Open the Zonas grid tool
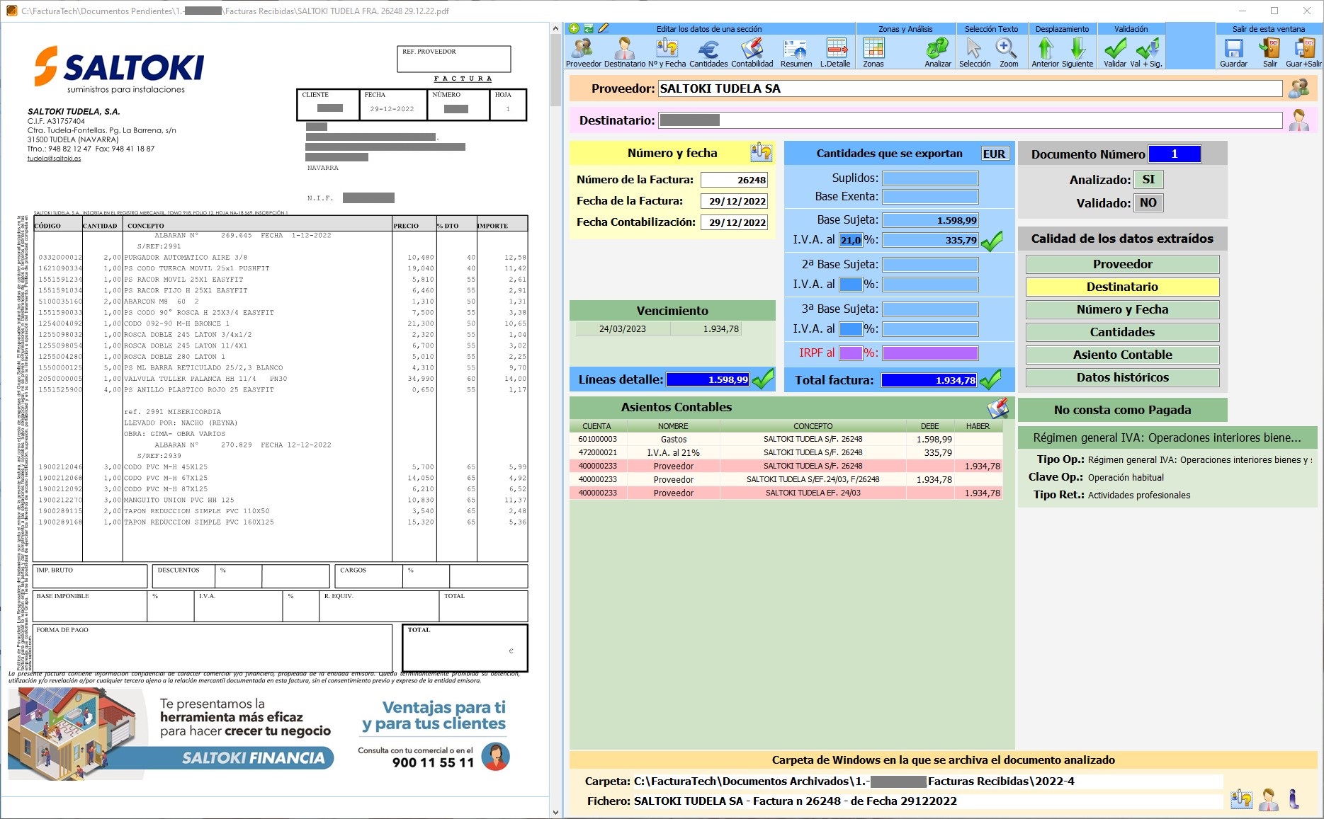Screen dimensions: 1324x819 coord(873,52)
